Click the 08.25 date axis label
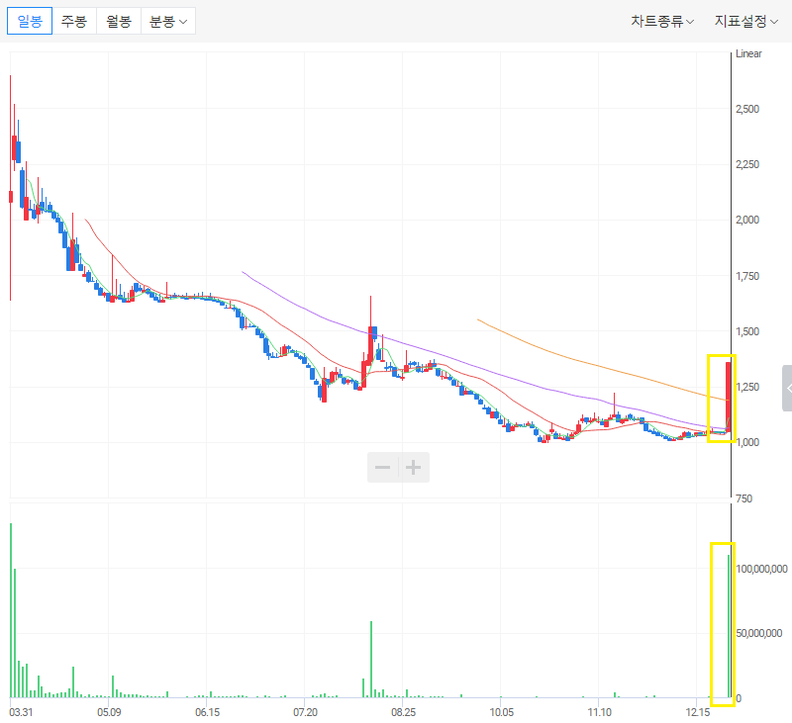The width and height of the screenshot is (792, 723). pyautogui.click(x=404, y=712)
